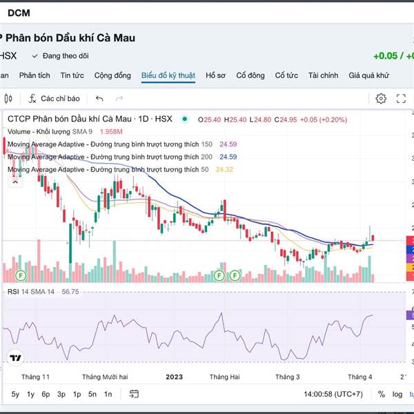Click the F event marker near Tháng 11
The width and height of the screenshot is (414, 414).
point(21,276)
